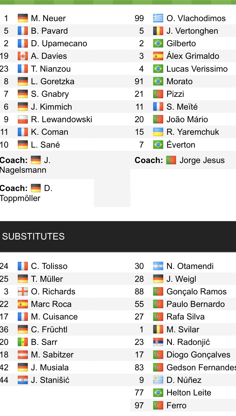The height and width of the screenshot is (416, 236).
Task: Click the Polish flag next to R. Lewandowski
Action: coord(23,119)
